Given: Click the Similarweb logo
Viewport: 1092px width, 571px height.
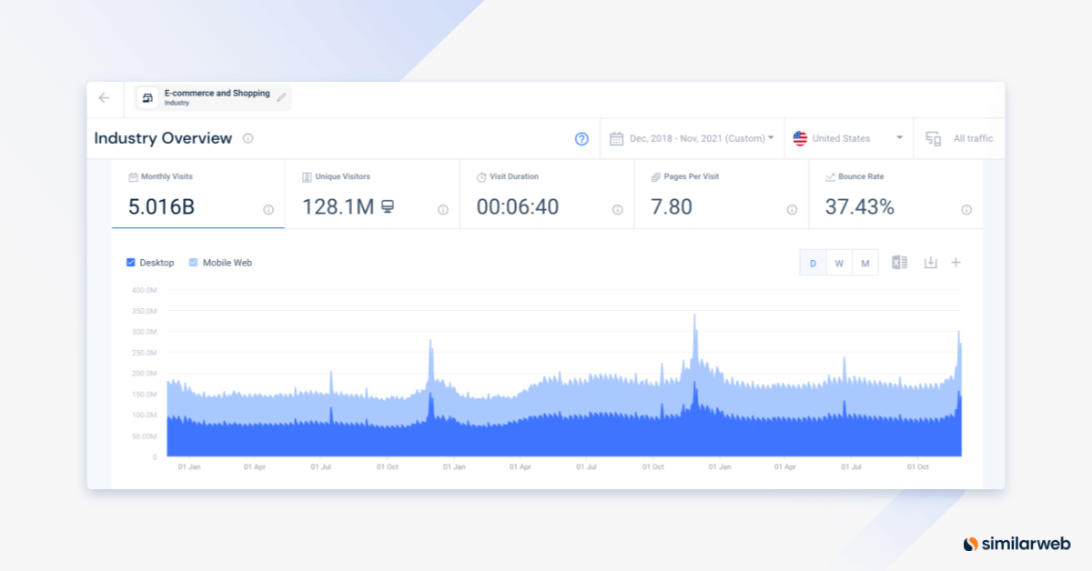Looking at the screenshot, I should click(x=1016, y=544).
